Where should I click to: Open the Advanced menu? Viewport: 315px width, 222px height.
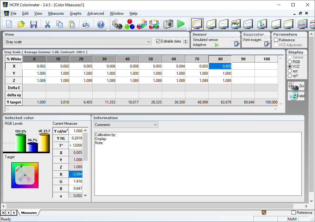click(x=96, y=13)
